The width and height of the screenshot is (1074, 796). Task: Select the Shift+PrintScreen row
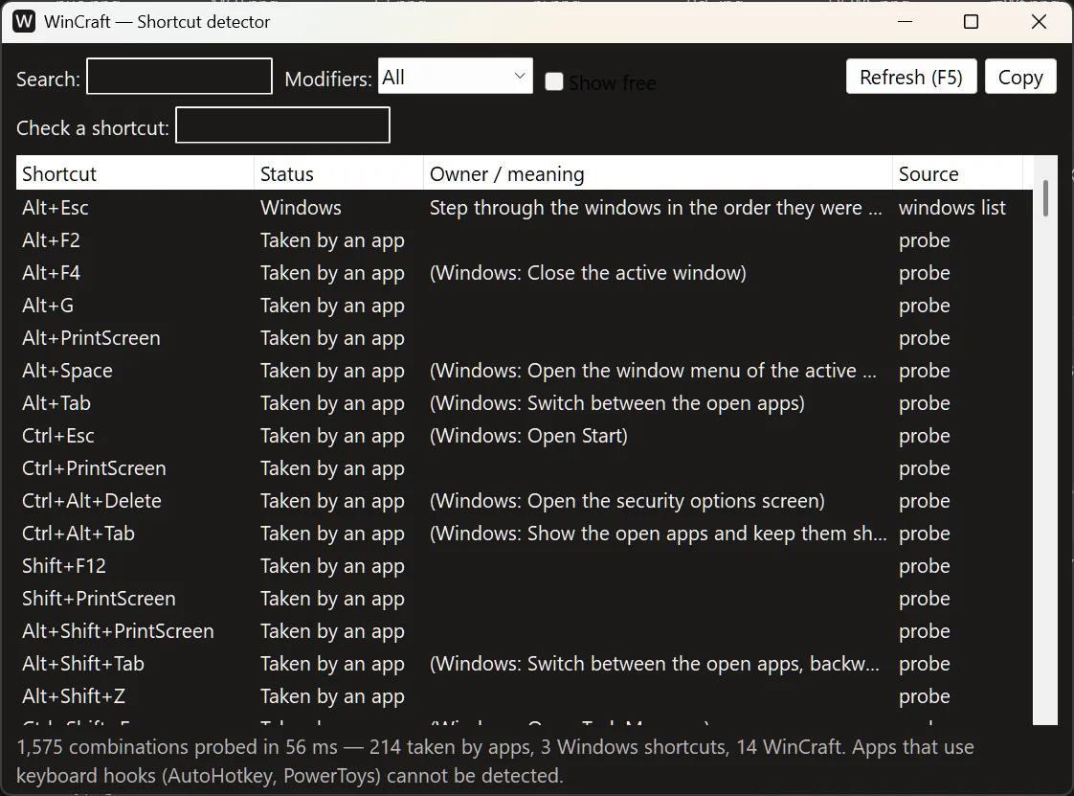point(524,599)
